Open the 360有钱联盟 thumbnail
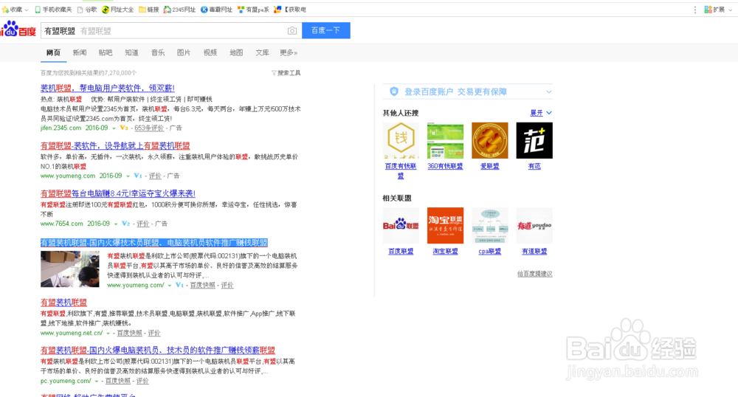The width and height of the screenshot is (738, 397). click(x=445, y=140)
